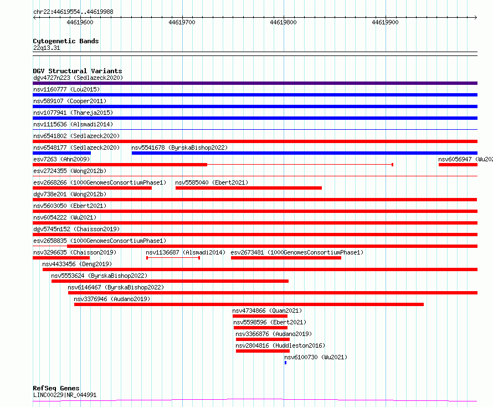Click the right arrowhead of the ruler
The width and height of the screenshot is (493, 407).
click(x=475, y=17)
